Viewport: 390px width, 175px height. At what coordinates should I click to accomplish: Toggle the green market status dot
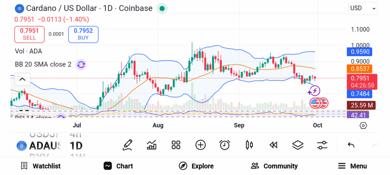click(162, 8)
